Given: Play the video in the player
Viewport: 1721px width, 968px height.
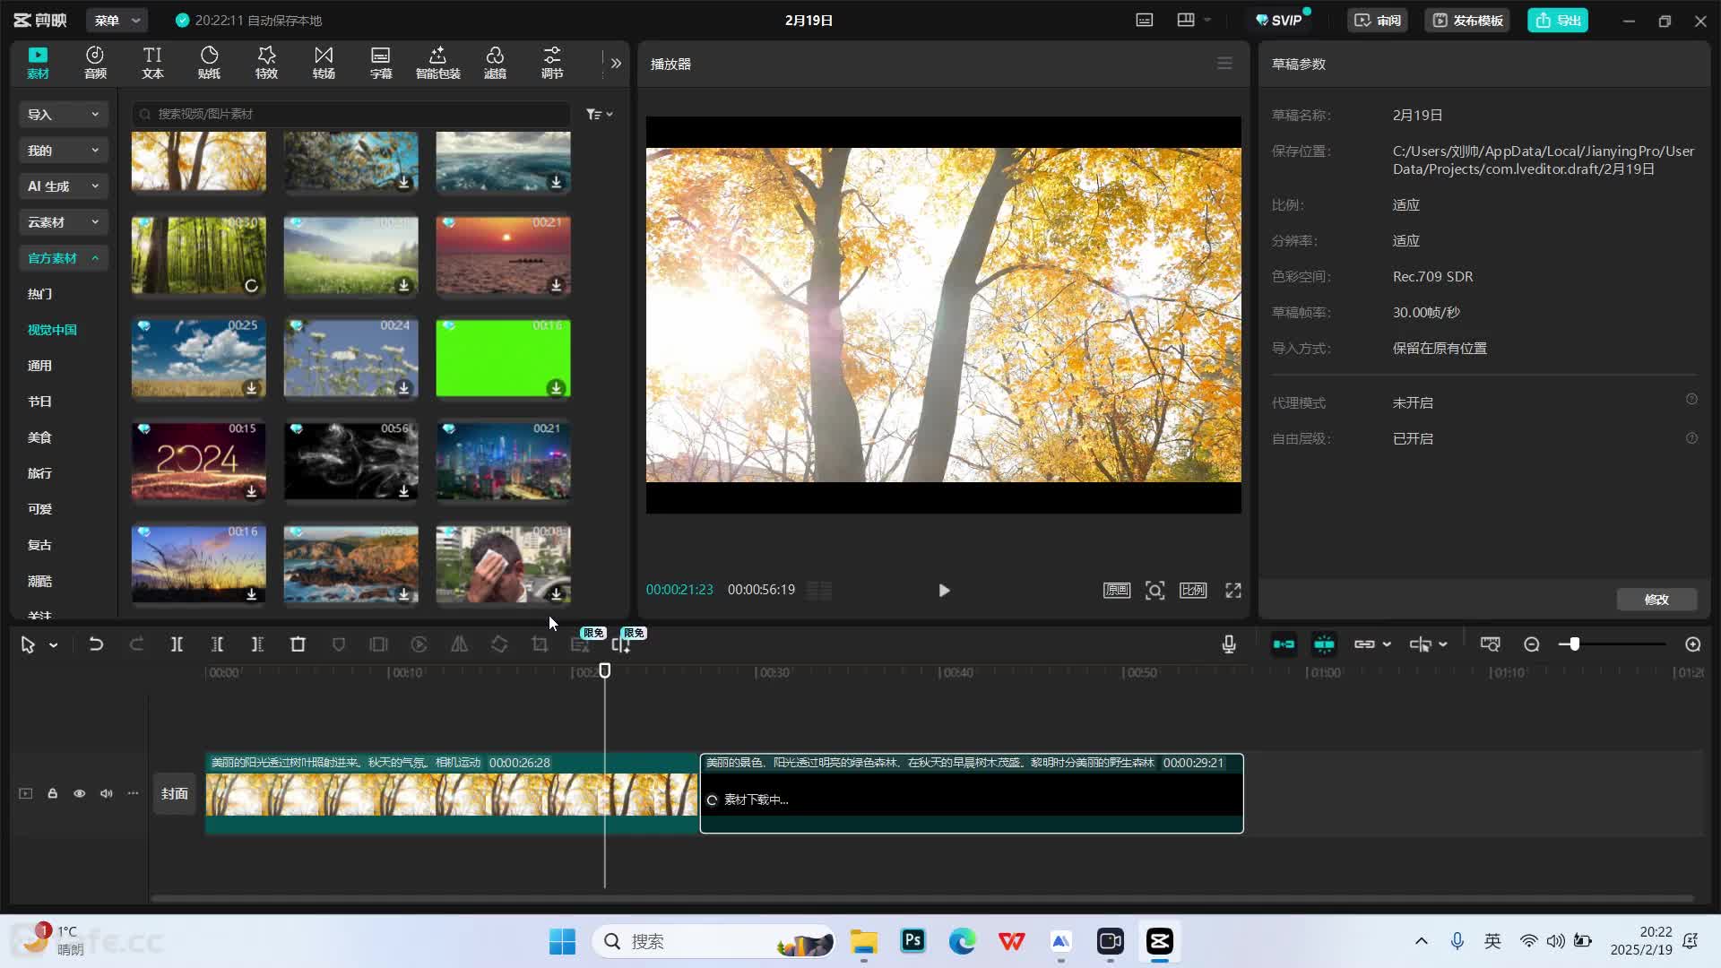Looking at the screenshot, I should tap(943, 590).
